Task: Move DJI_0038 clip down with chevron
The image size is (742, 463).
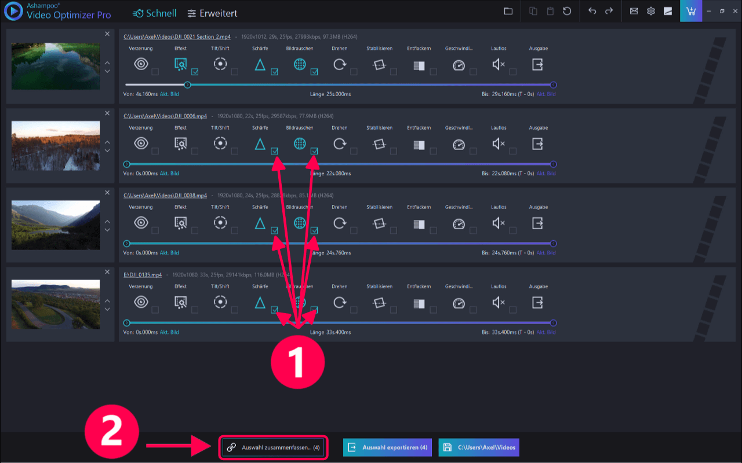Action: pos(107,230)
